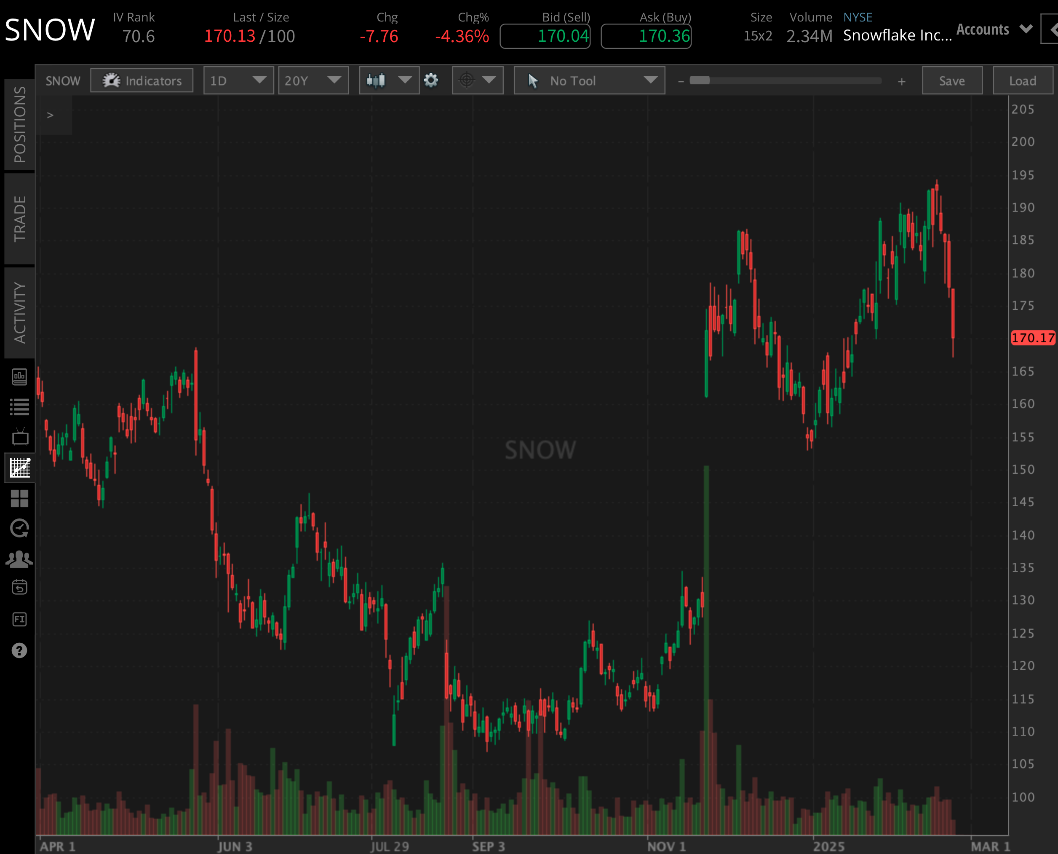Viewport: 1058px width, 854px height.
Task: Open the candlestick chart style dropdown
Action: 389,81
